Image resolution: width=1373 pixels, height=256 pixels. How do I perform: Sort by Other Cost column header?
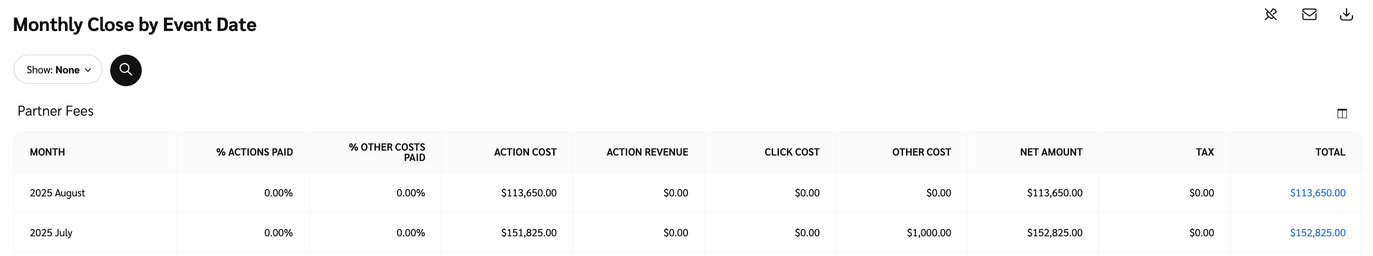(921, 152)
